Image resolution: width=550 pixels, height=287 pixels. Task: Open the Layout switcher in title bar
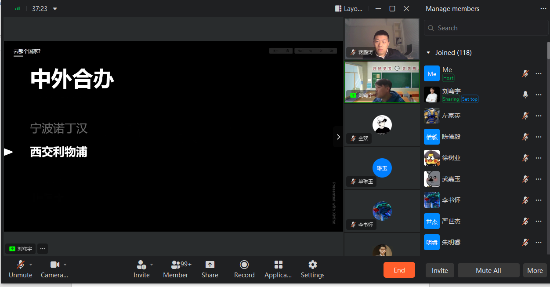[349, 8]
